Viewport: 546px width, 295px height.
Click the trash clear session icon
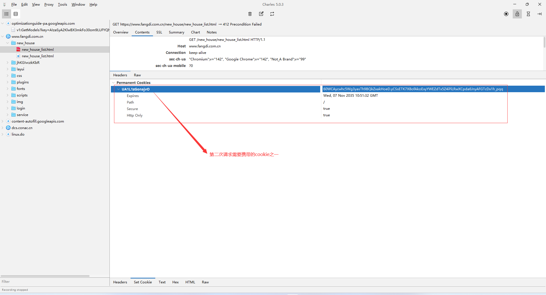(250, 14)
